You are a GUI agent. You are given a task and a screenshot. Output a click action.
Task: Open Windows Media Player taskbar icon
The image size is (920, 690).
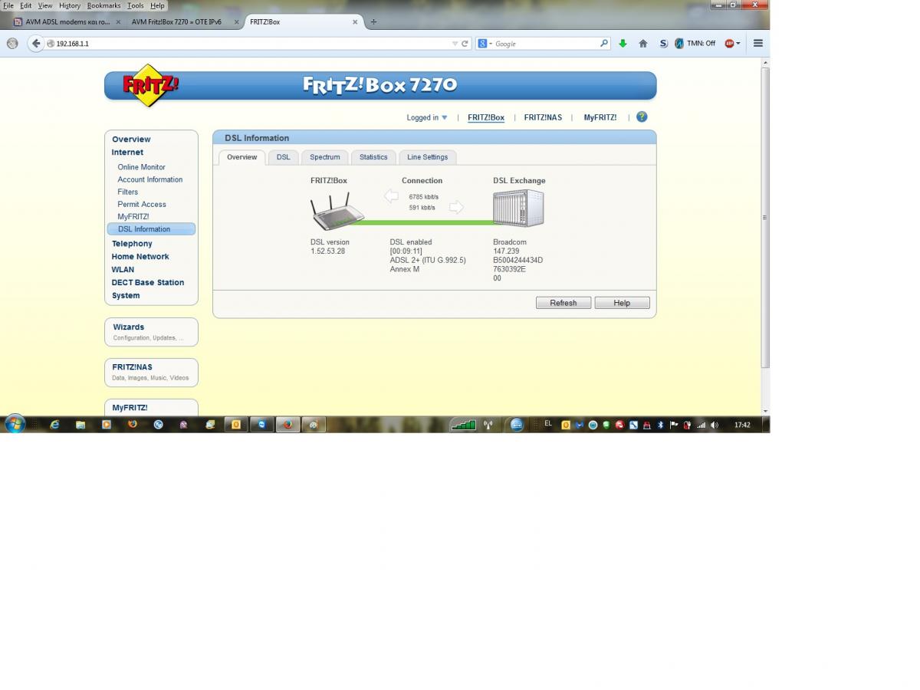pyautogui.click(x=107, y=424)
